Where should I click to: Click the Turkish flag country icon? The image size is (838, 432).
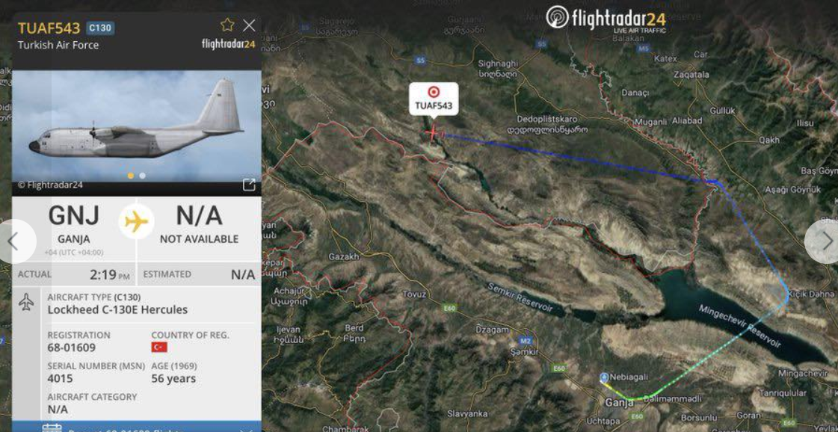(x=159, y=348)
